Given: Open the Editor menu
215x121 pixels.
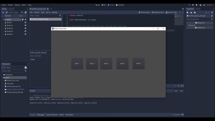Looking at the screenshot, I should point(24,5).
